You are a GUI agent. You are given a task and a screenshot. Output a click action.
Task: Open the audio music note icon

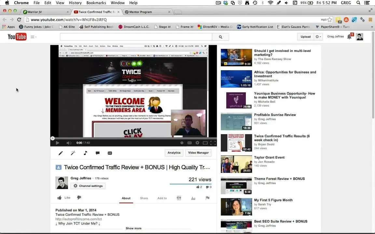click(x=85, y=153)
